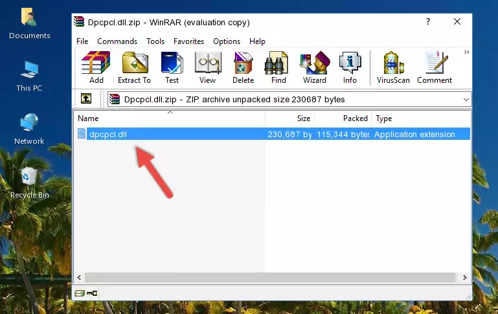
Task: Go up one folder level
Action: coord(86,99)
